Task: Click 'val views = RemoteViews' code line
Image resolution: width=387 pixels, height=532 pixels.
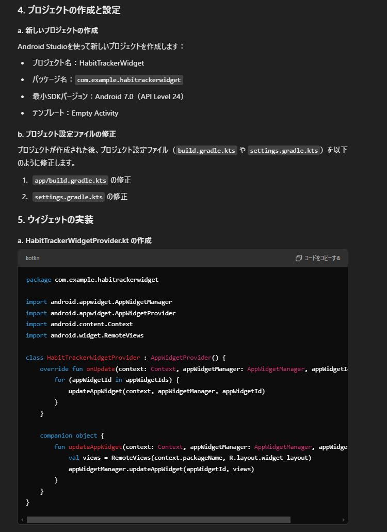Action: point(190,458)
